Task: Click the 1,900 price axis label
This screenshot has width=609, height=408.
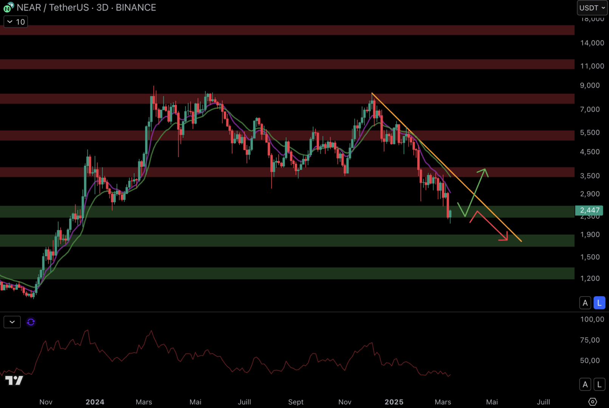Action: pos(590,235)
